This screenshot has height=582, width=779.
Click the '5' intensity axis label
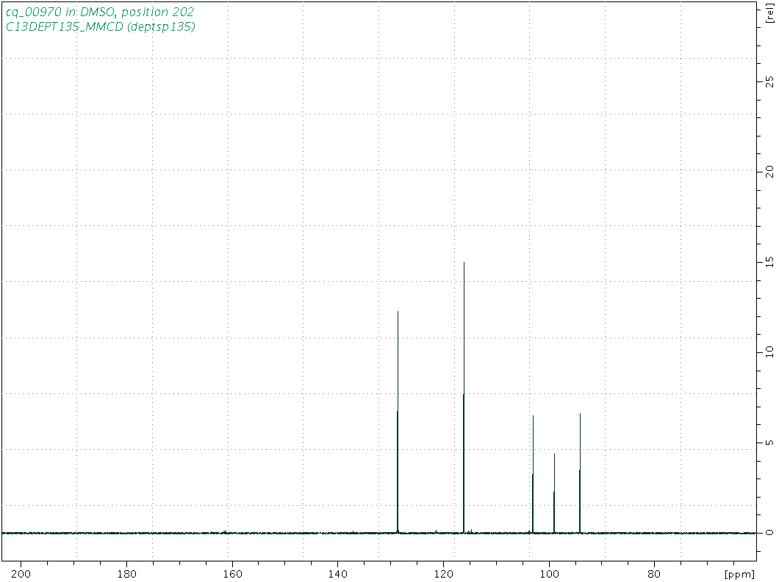pos(769,442)
